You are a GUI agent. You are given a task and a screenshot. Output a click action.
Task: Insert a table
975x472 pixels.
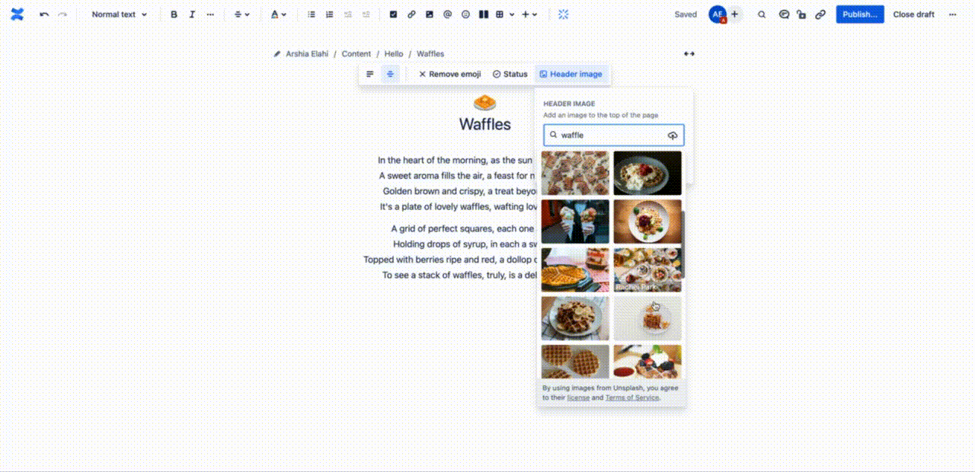click(500, 14)
